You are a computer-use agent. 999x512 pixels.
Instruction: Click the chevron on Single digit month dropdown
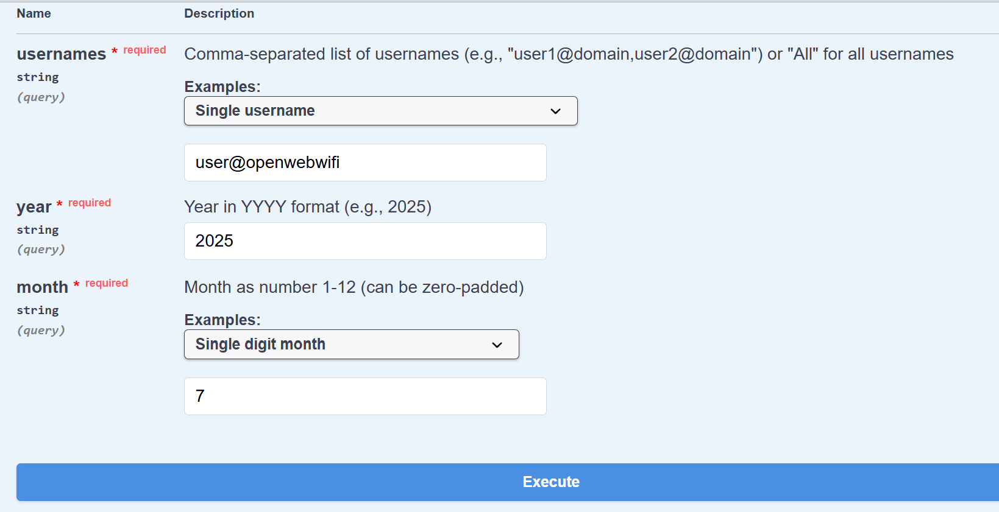coord(497,345)
